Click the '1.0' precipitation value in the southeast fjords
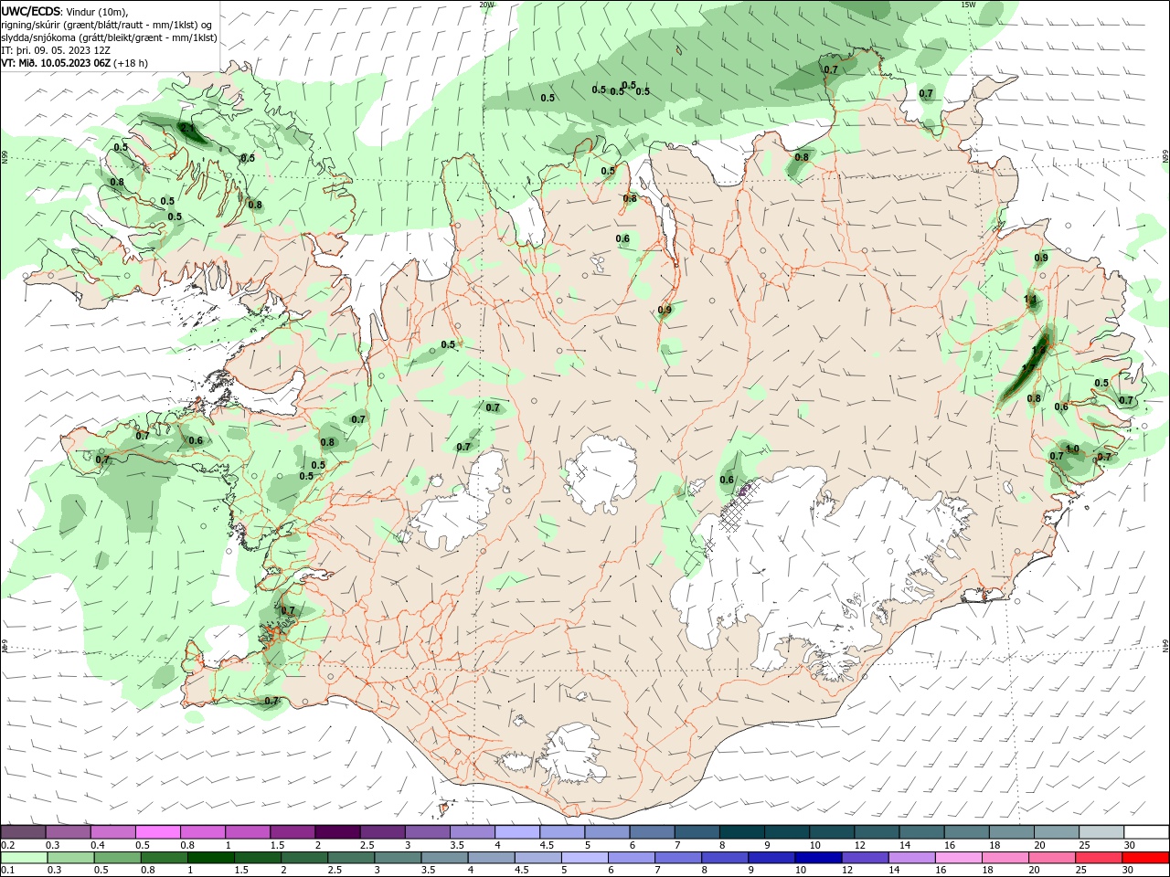Image resolution: width=1170 pixels, height=877 pixels. (1072, 449)
